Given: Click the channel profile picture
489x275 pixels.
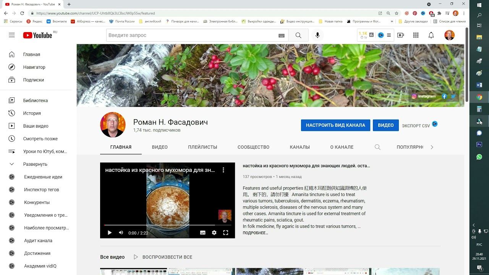Looking at the screenshot, I should pos(113,125).
